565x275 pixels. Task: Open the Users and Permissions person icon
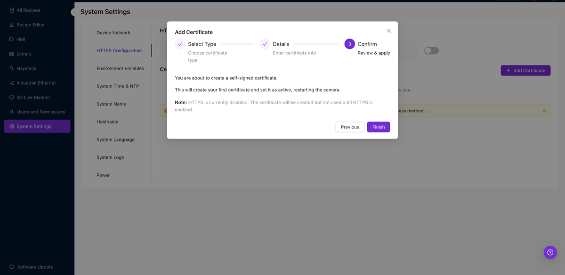(x=12, y=112)
